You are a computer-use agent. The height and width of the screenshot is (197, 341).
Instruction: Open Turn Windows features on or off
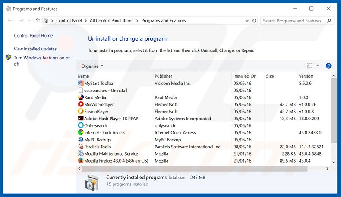pyautogui.click(x=42, y=61)
